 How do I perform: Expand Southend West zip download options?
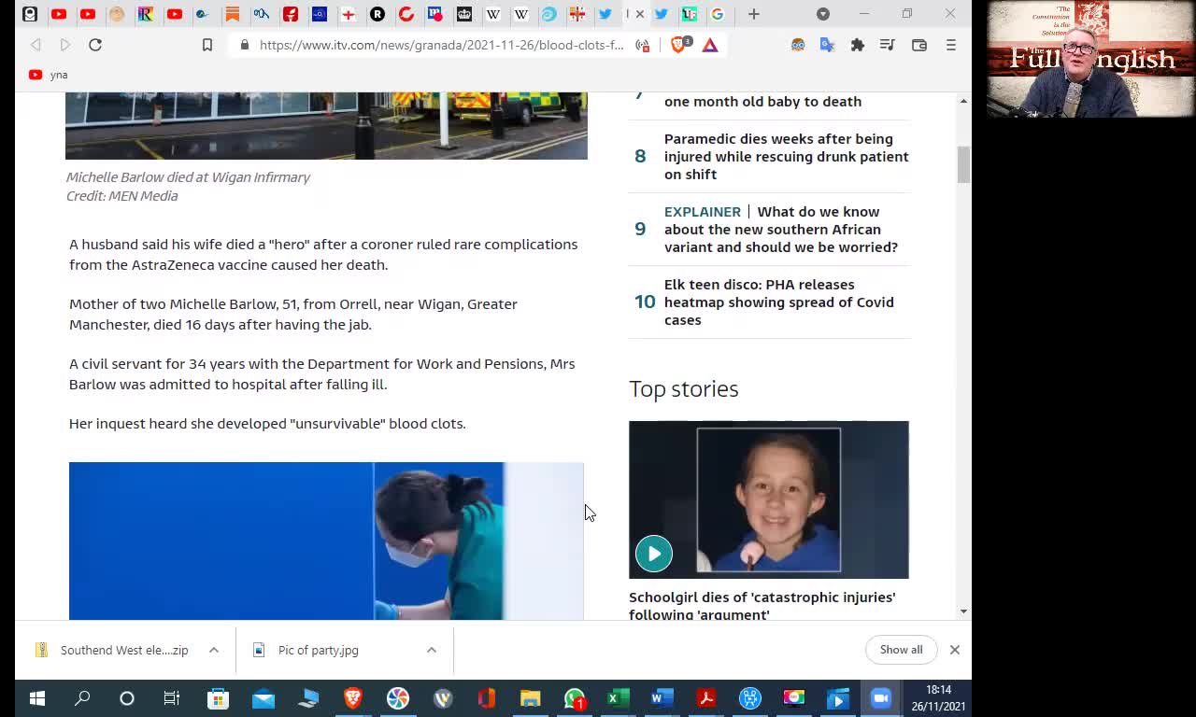[214, 650]
